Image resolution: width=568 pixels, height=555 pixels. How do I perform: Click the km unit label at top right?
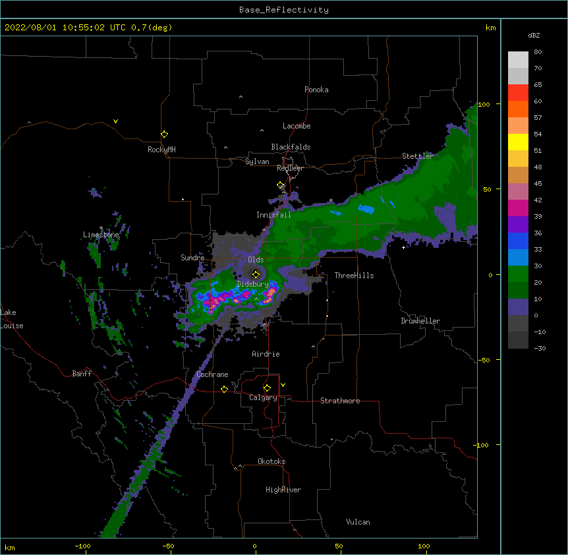(x=491, y=28)
